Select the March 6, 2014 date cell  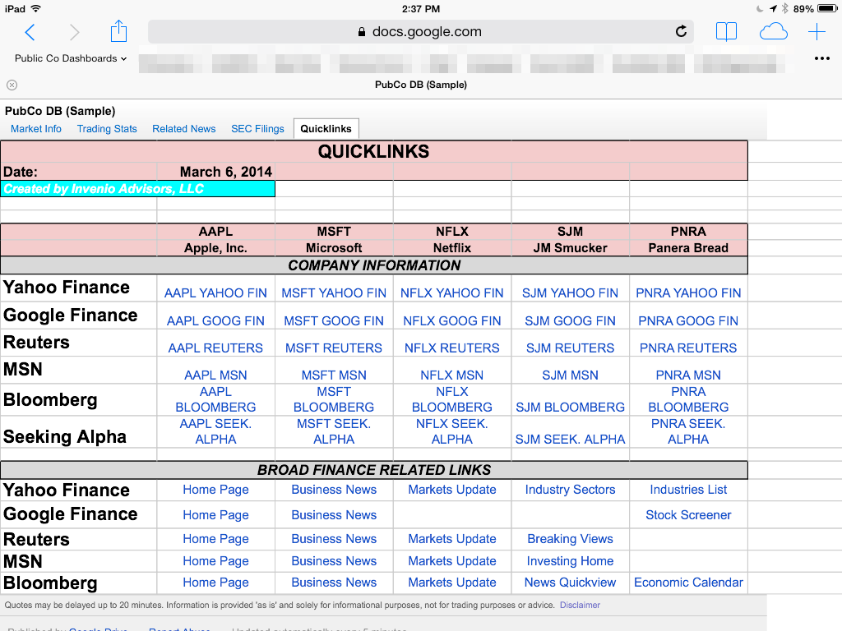point(216,172)
